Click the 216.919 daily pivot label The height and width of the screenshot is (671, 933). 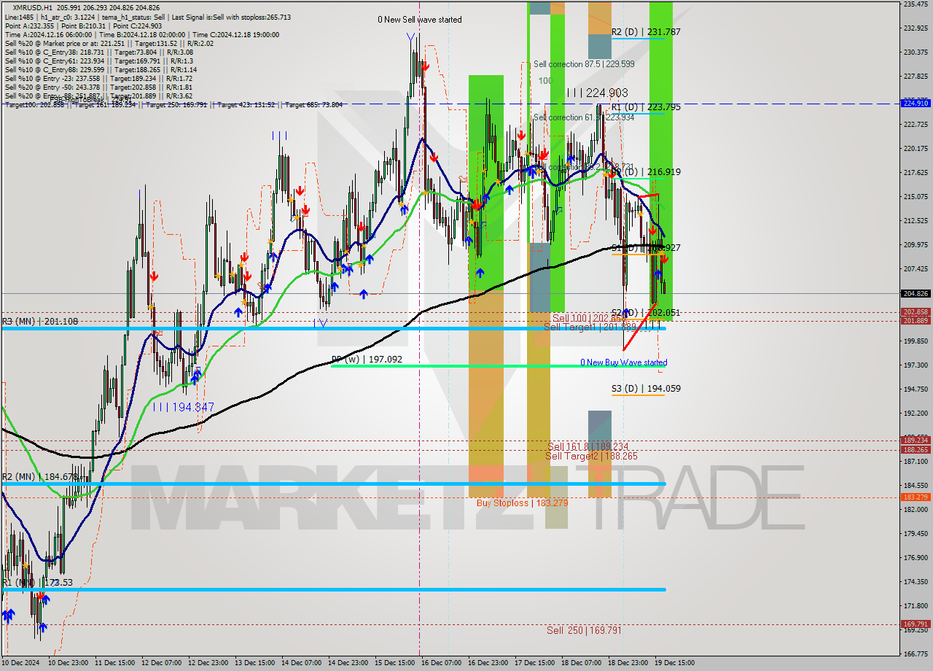click(x=646, y=172)
